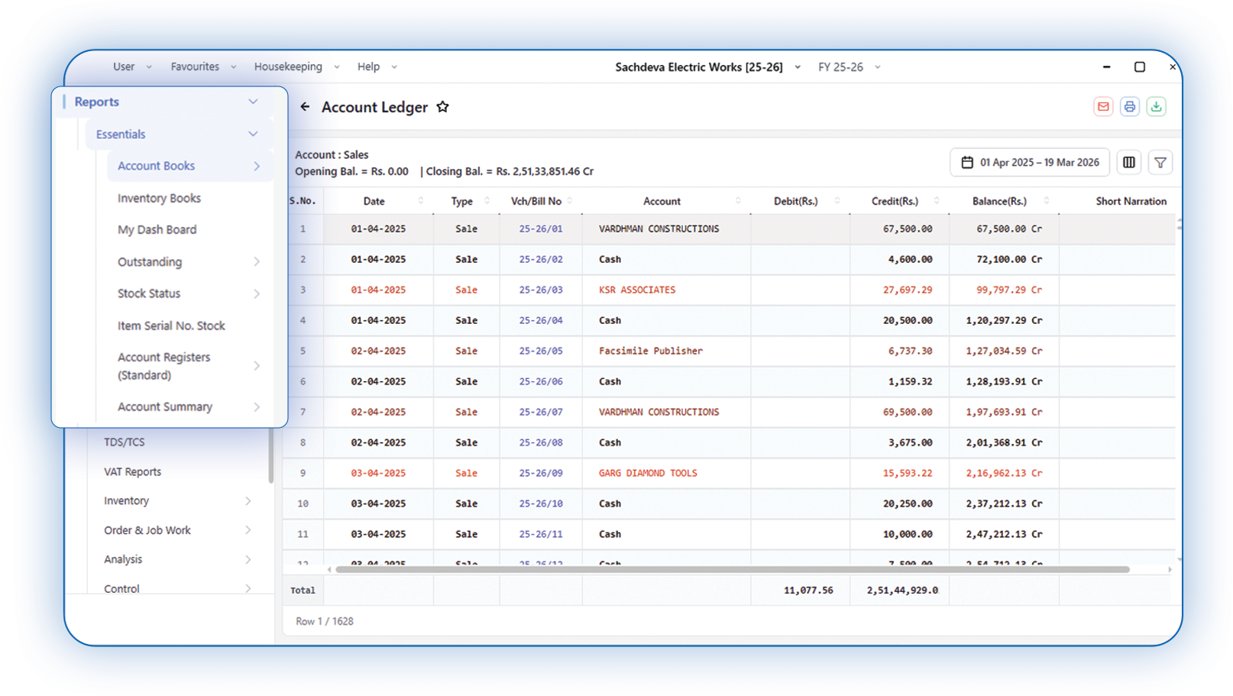Open voucher 25-26/09
The image size is (1233, 696).
(x=540, y=473)
